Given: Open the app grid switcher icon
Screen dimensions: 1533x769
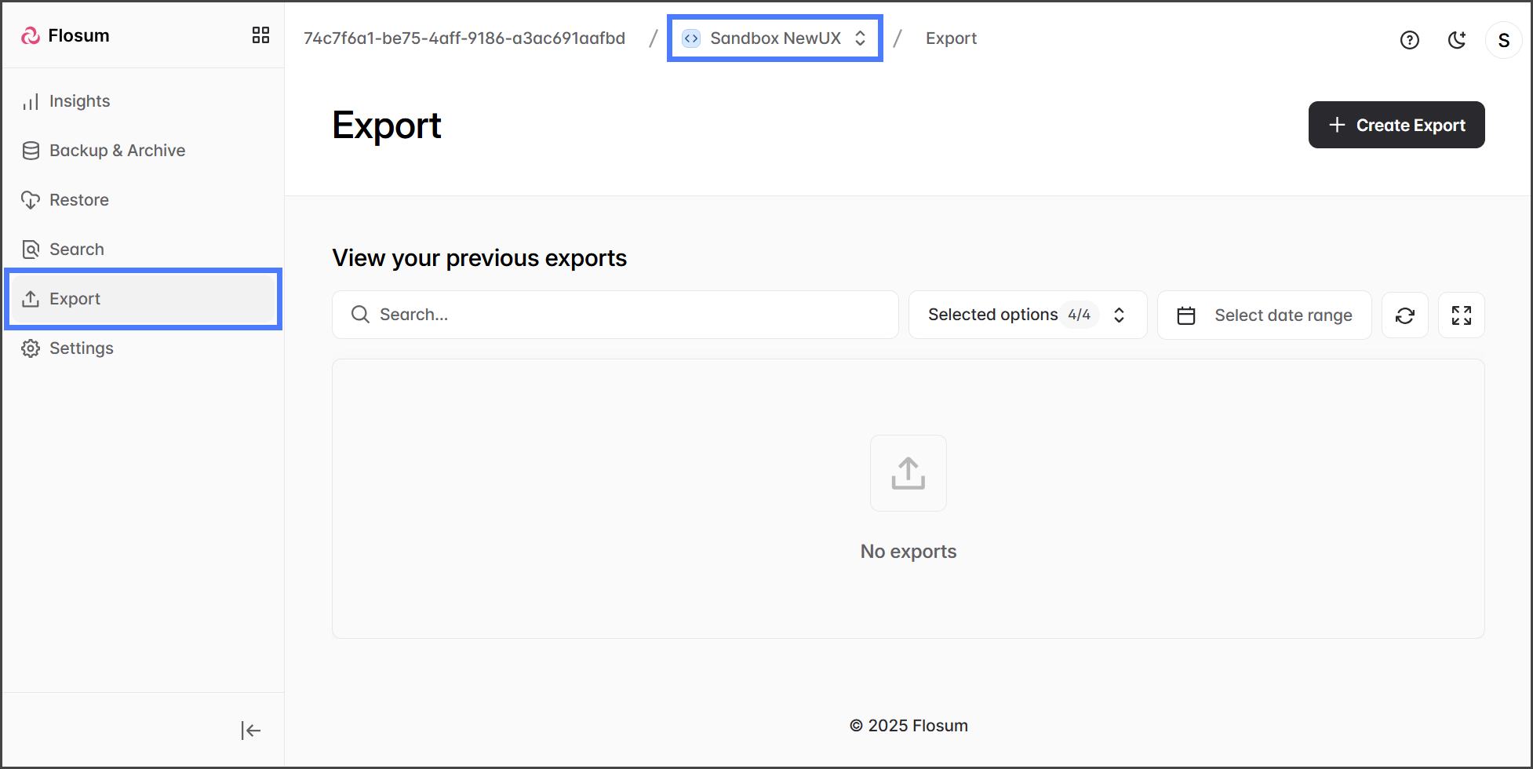Looking at the screenshot, I should point(260,35).
